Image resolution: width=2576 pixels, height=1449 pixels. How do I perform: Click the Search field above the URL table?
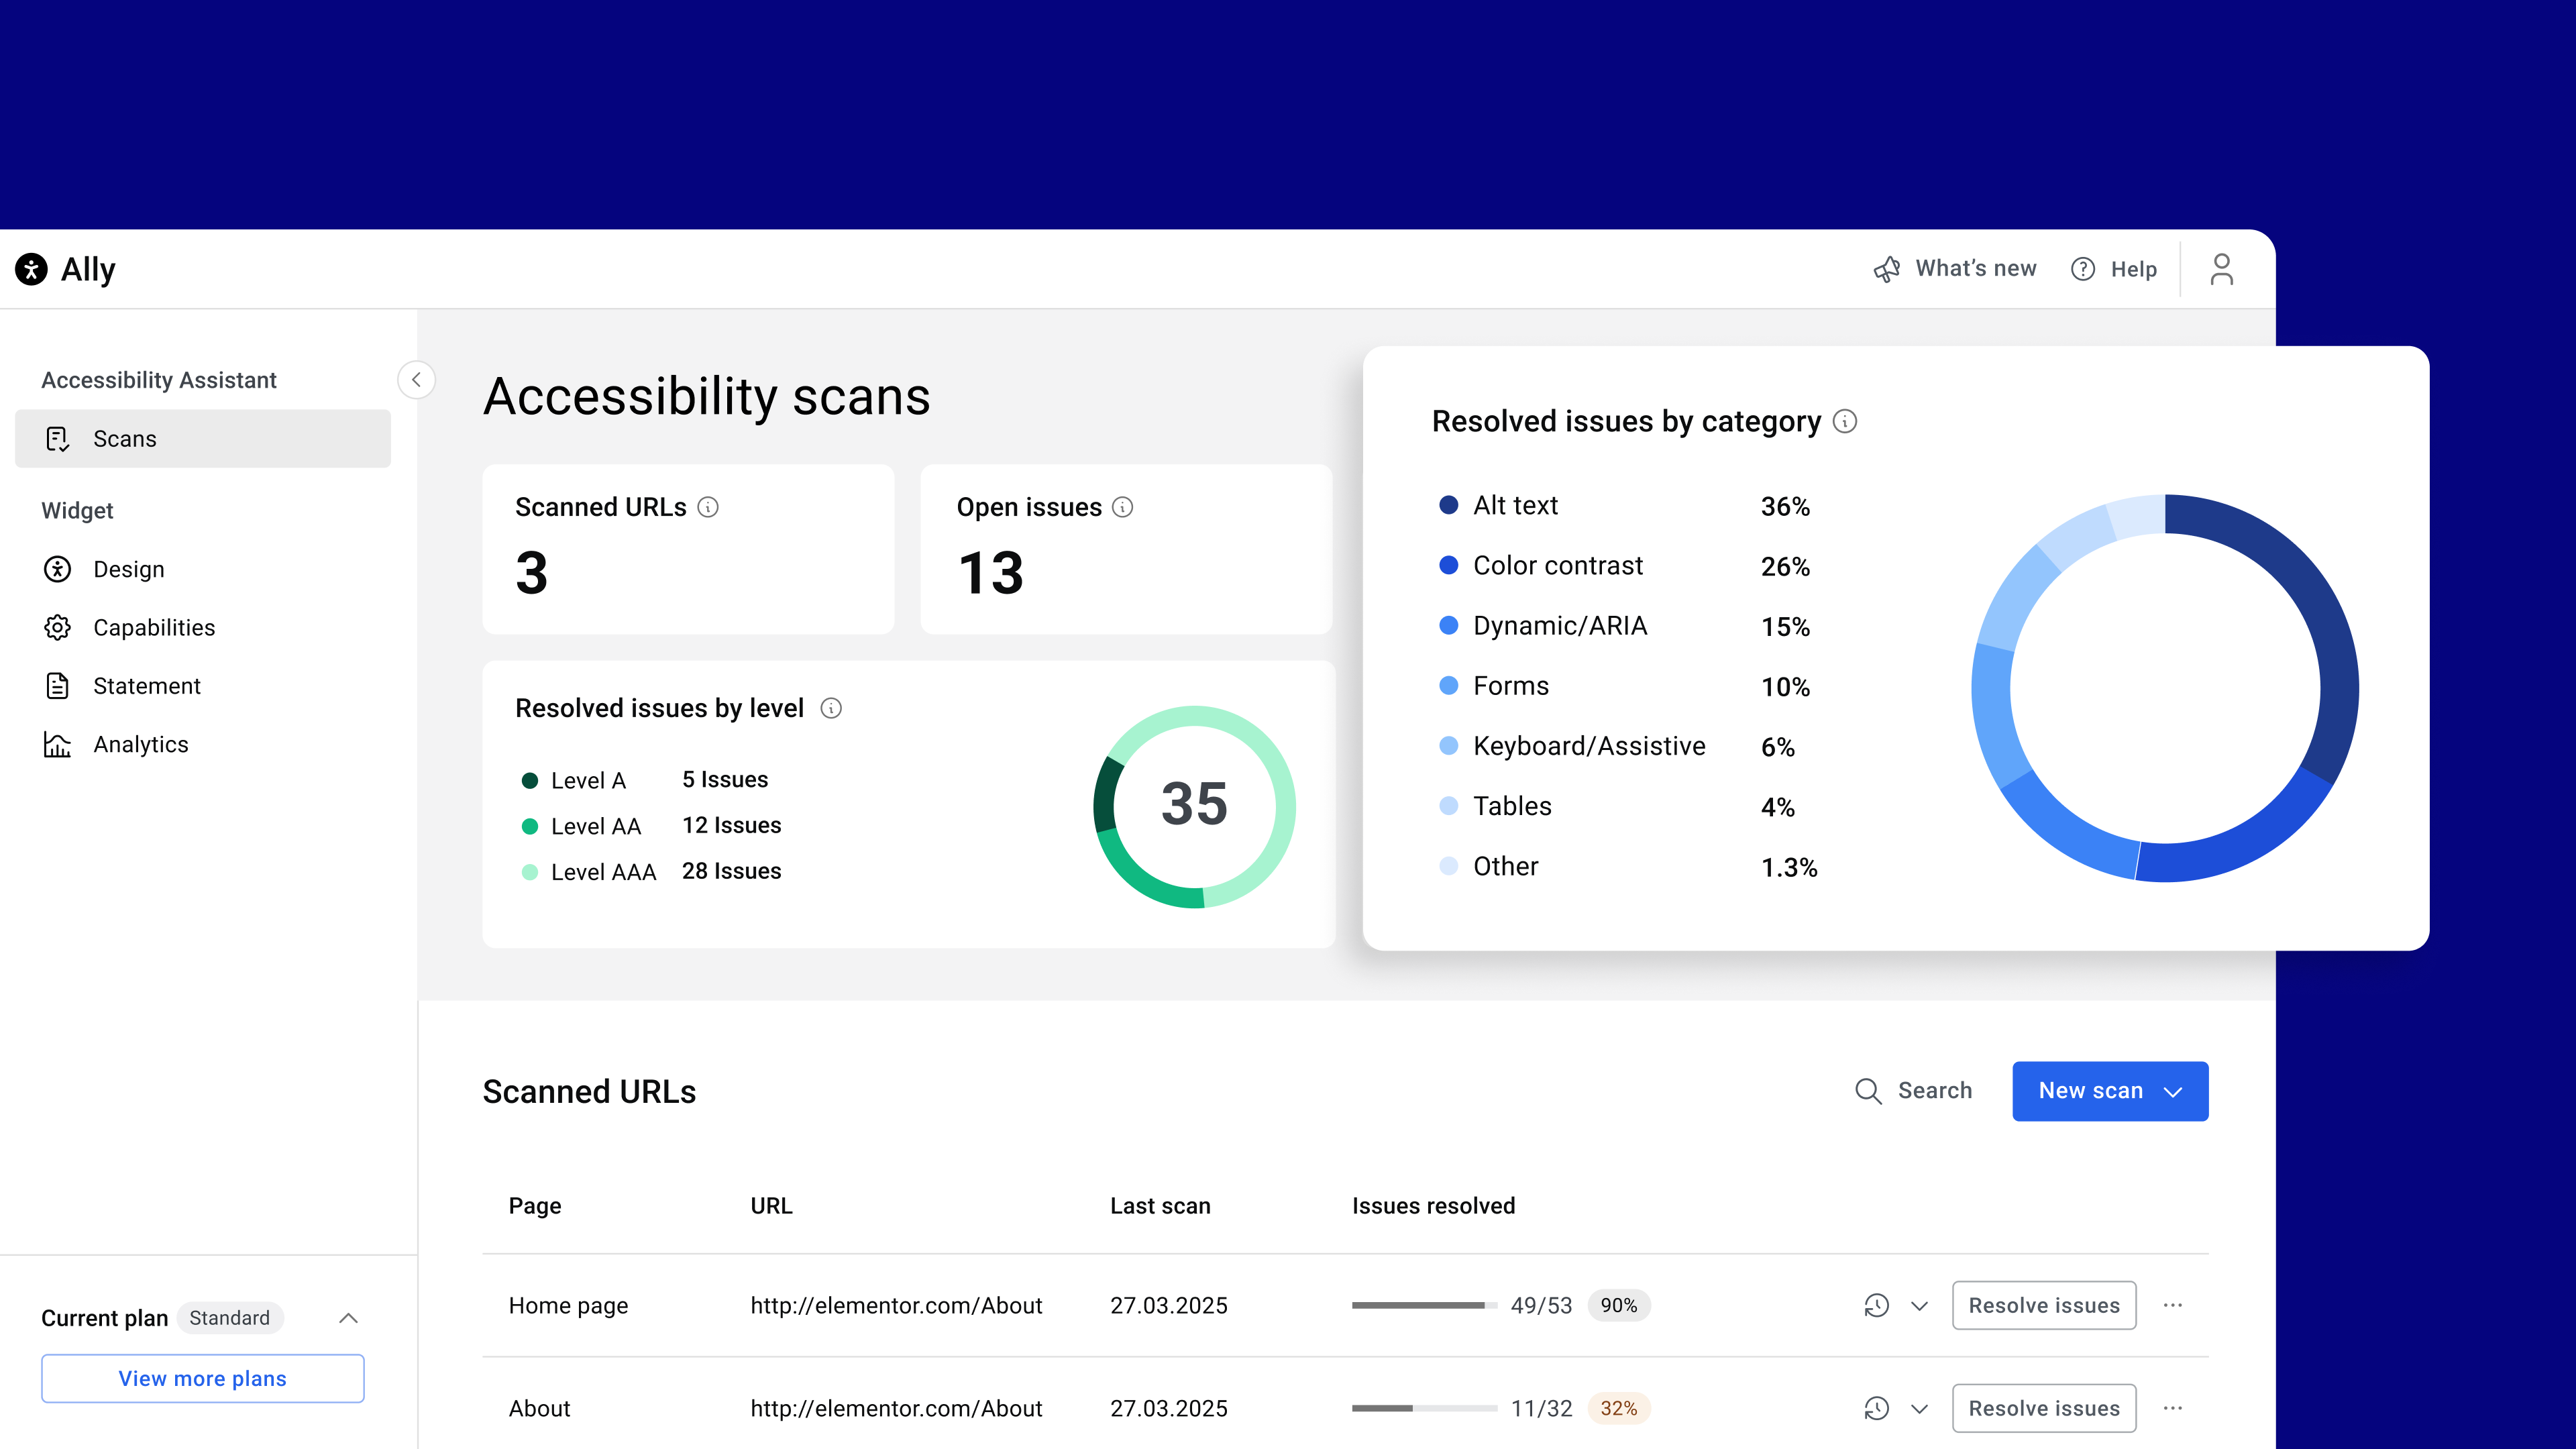[1914, 1091]
